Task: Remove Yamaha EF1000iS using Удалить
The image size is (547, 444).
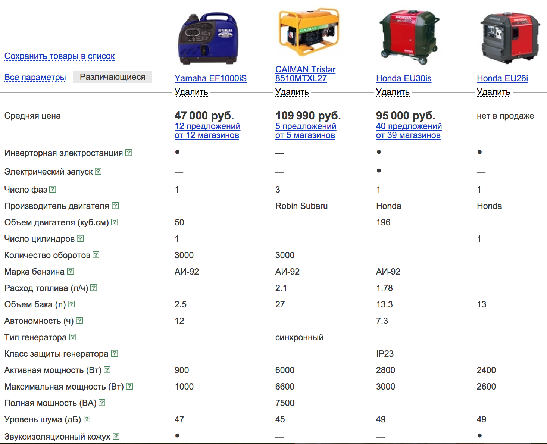Action: pyautogui.click(x=191, y=92)
